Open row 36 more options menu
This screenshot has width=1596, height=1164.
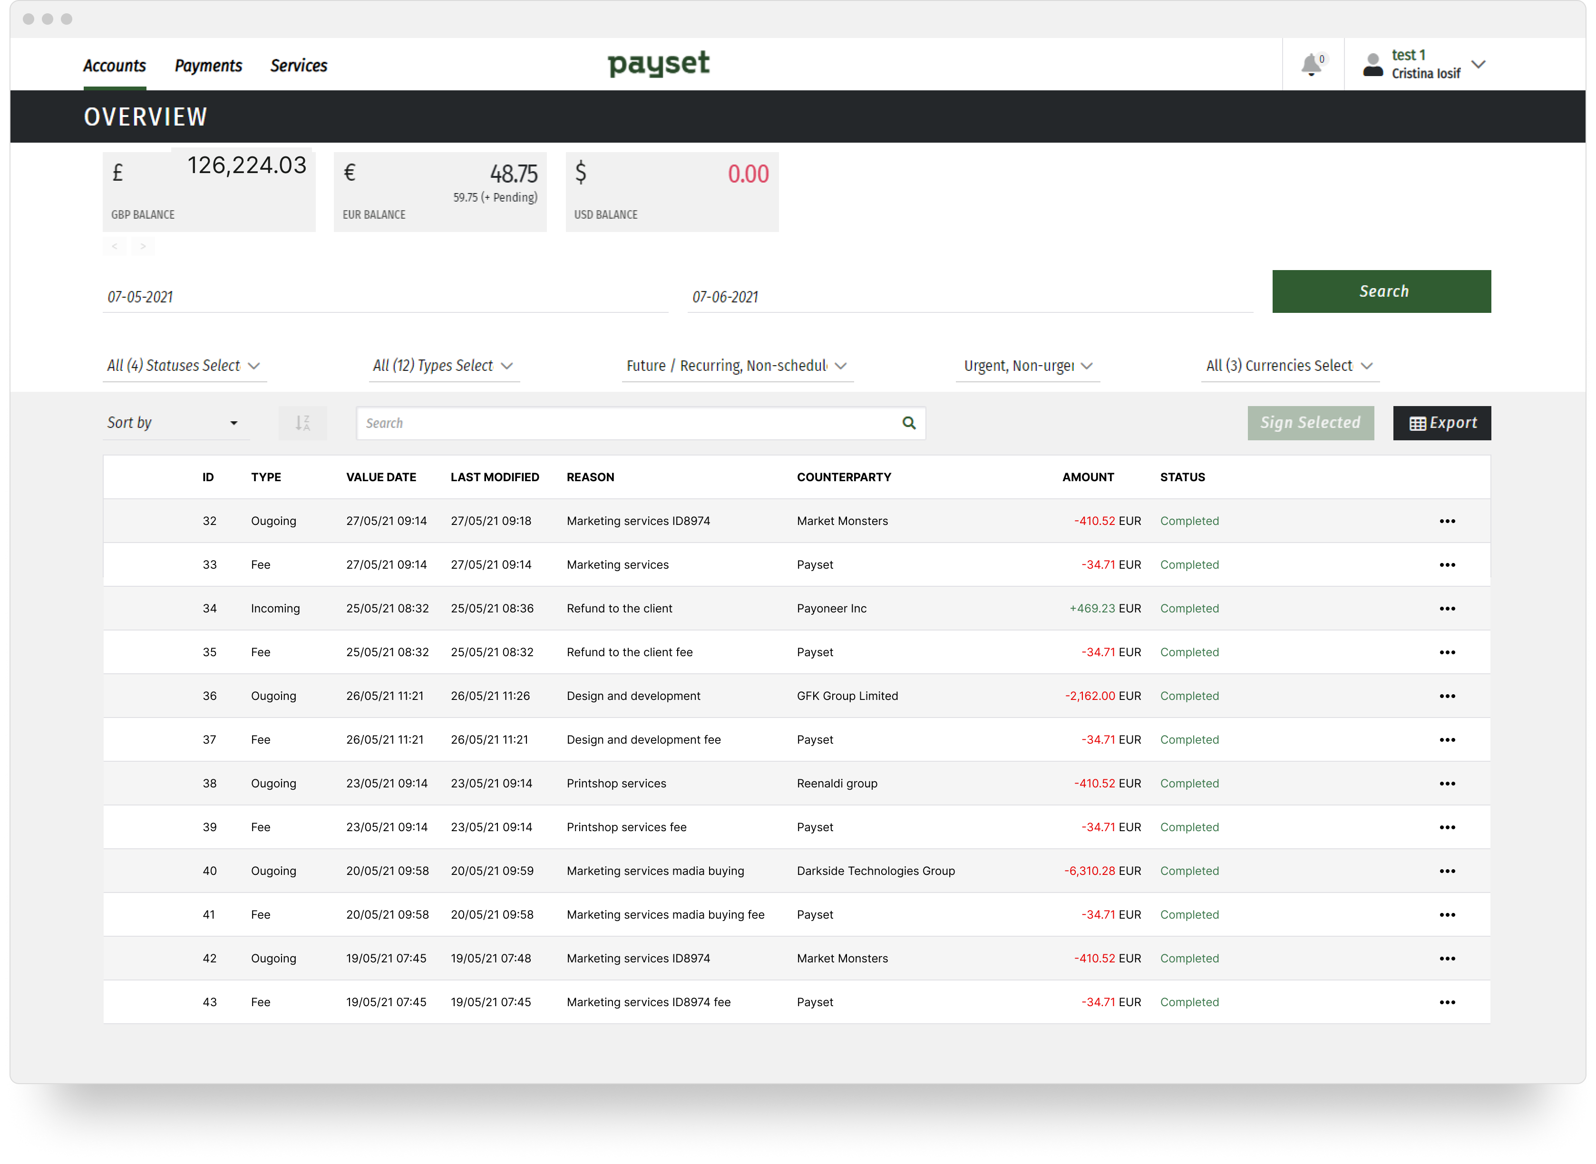point(1447,696)
